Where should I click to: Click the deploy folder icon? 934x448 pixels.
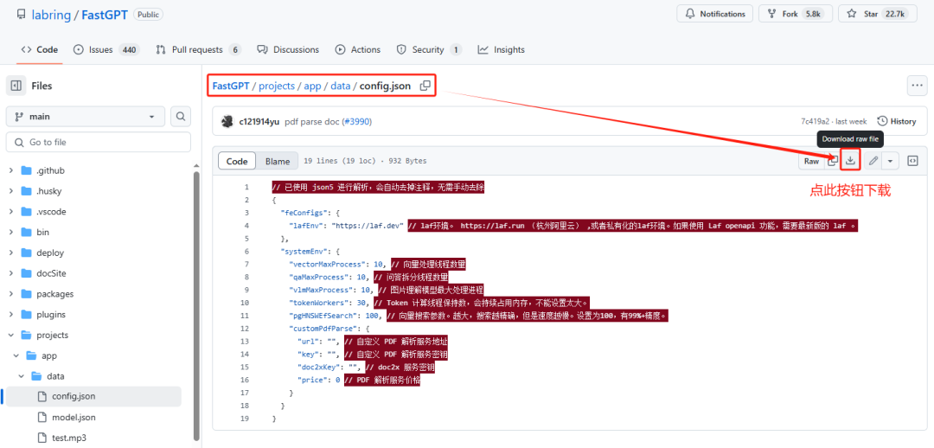(26, 253)
